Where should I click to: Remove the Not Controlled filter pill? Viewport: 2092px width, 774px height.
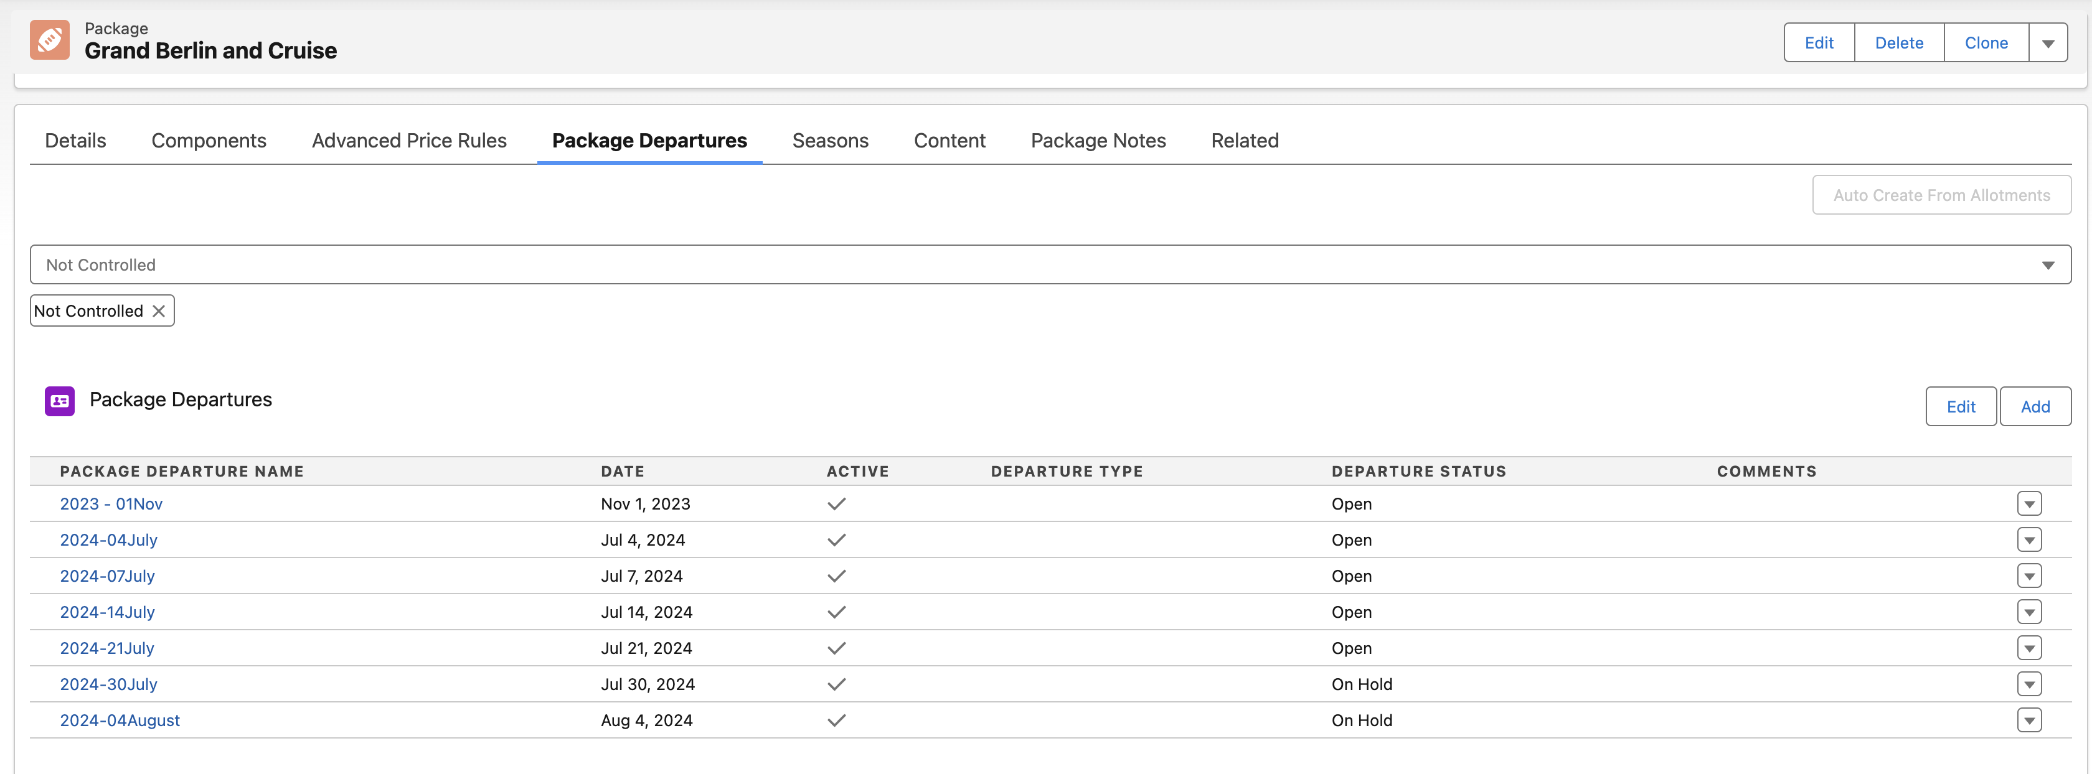159,310
